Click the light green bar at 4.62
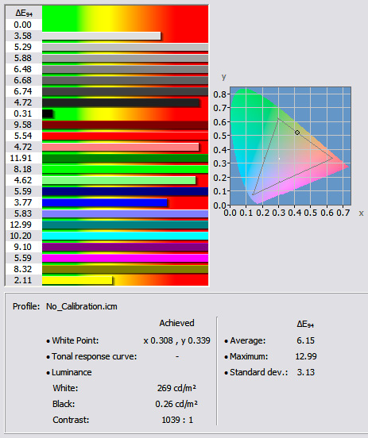 [x=118, y=180]
